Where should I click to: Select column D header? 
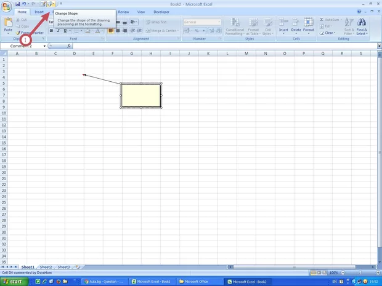75,54
